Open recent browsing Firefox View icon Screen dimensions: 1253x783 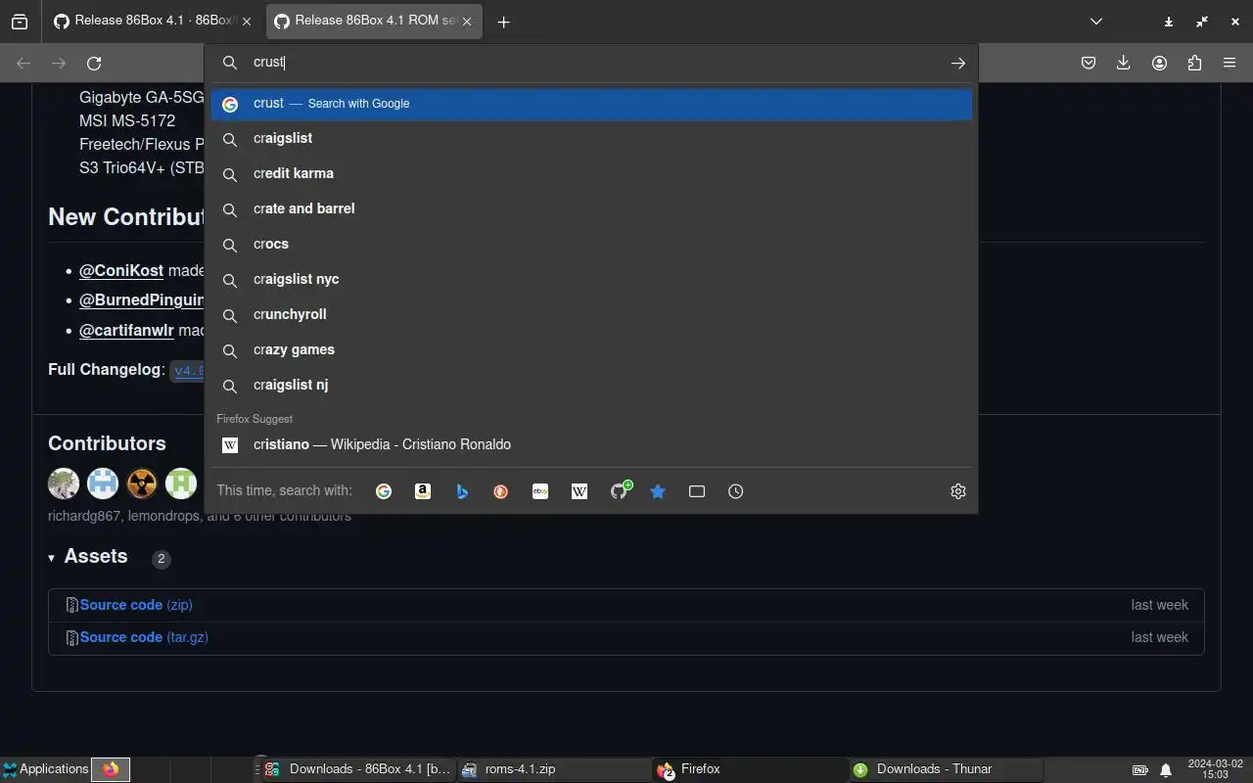coord(20,22)
